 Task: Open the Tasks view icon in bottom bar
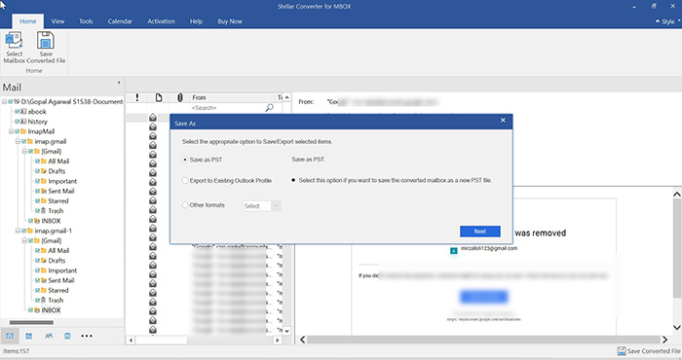click(67, 336)
